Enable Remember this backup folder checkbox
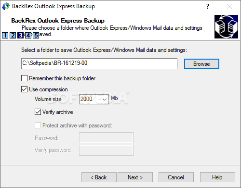241x188 pixels. 24,78
